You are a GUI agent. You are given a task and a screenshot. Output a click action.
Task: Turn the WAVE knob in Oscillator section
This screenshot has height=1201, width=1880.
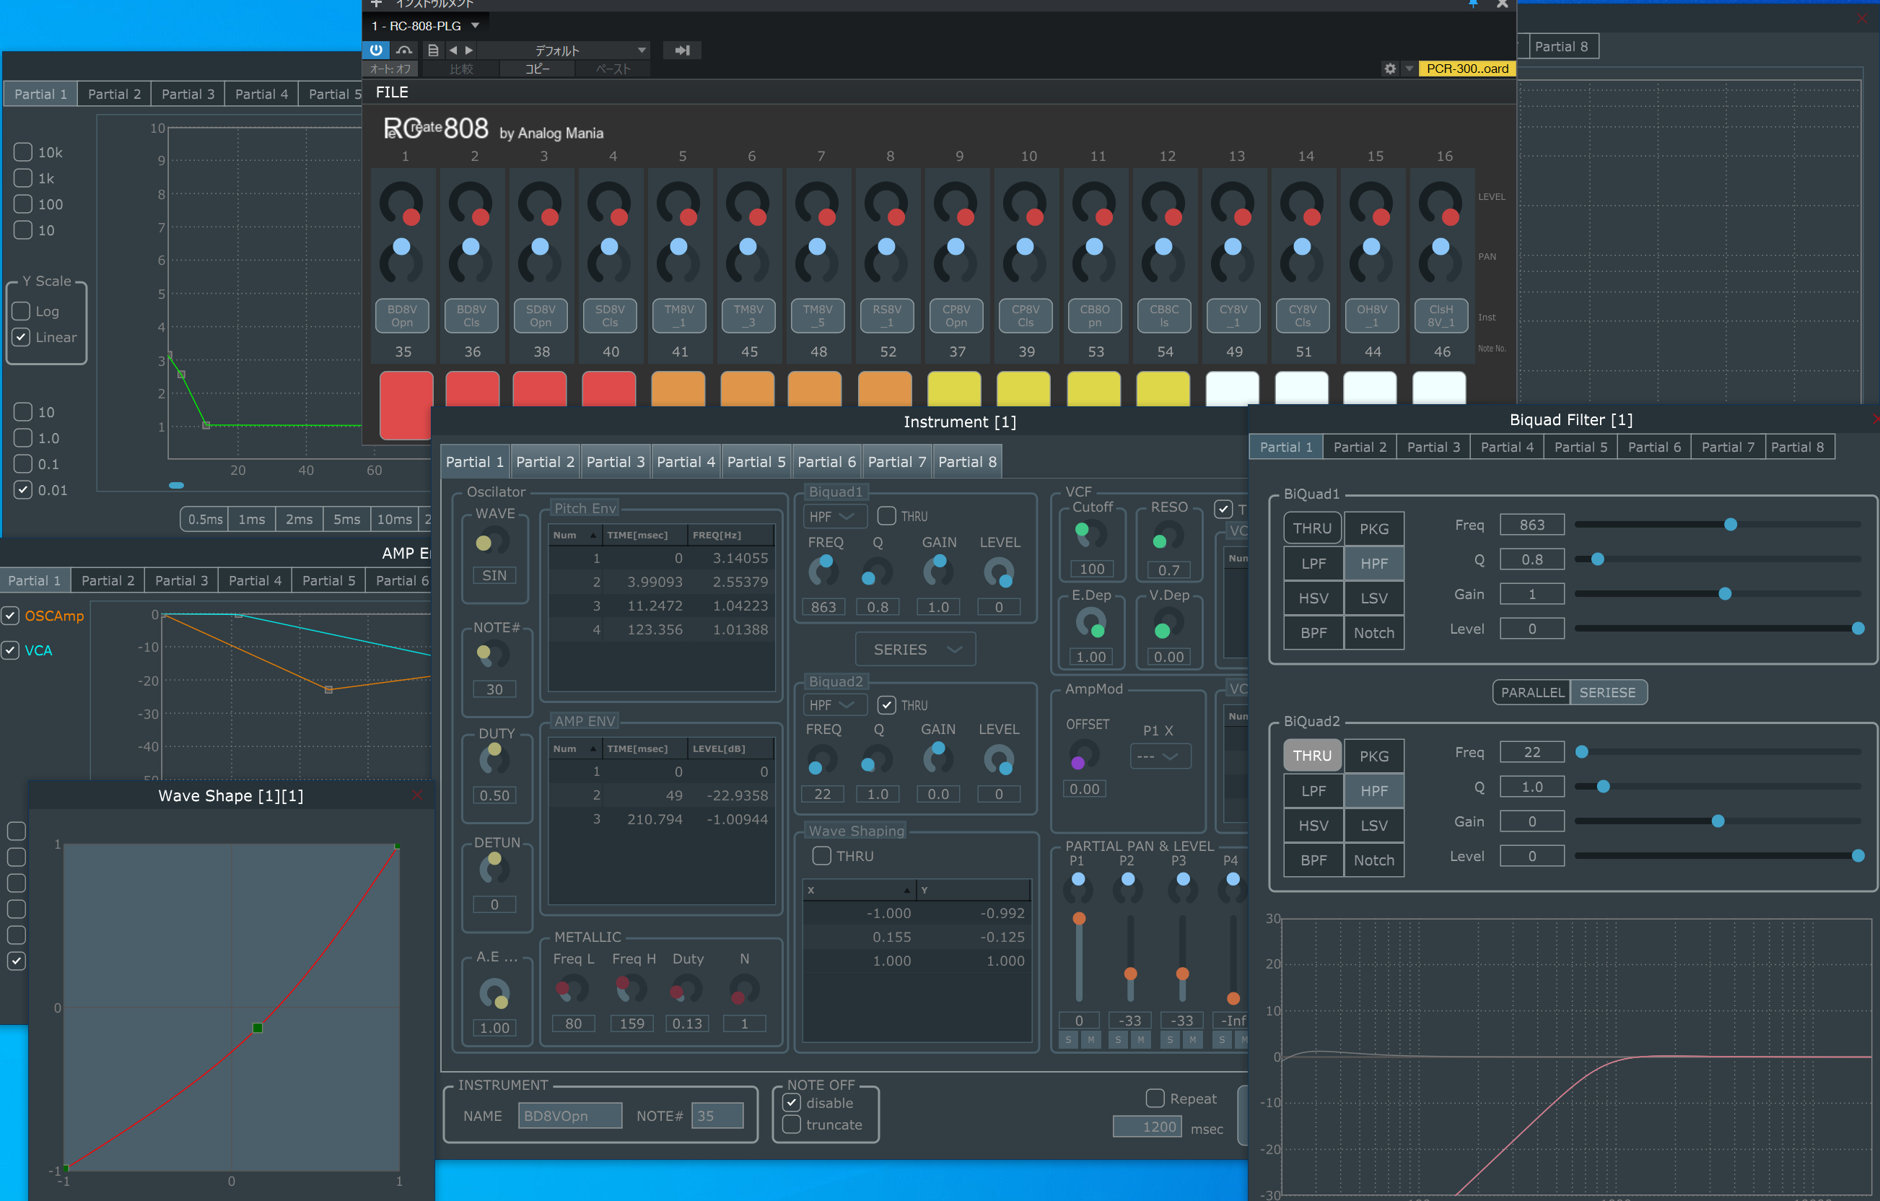coord(492,541)
